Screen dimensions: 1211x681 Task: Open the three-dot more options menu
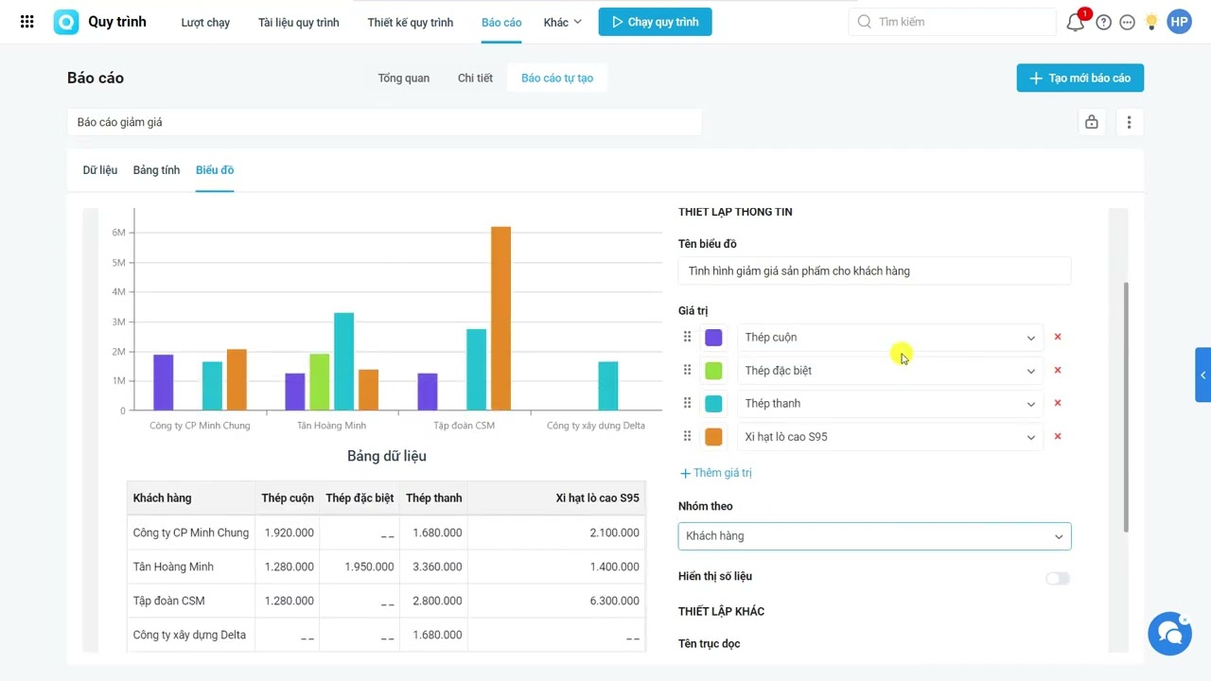coord(1129,122)
